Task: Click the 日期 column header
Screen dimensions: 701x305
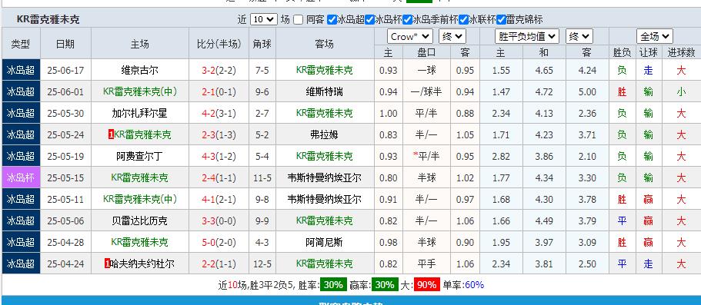Action: (65, 44)
